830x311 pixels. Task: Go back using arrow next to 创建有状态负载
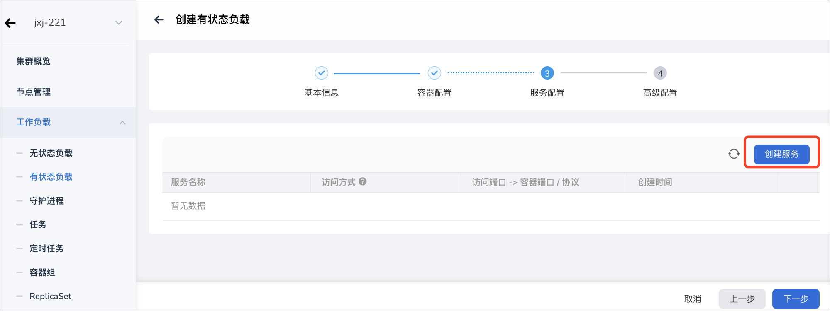tap(159, 19)
